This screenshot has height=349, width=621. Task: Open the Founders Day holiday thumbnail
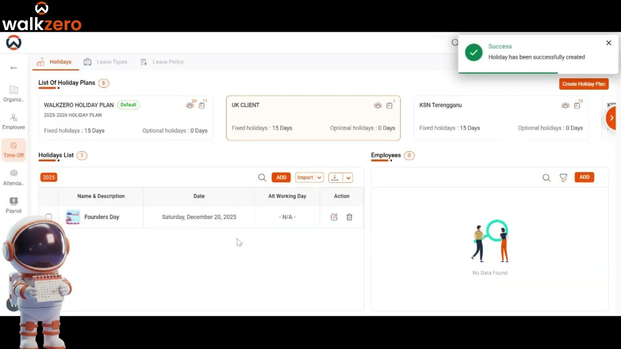(x=73, y=217)
